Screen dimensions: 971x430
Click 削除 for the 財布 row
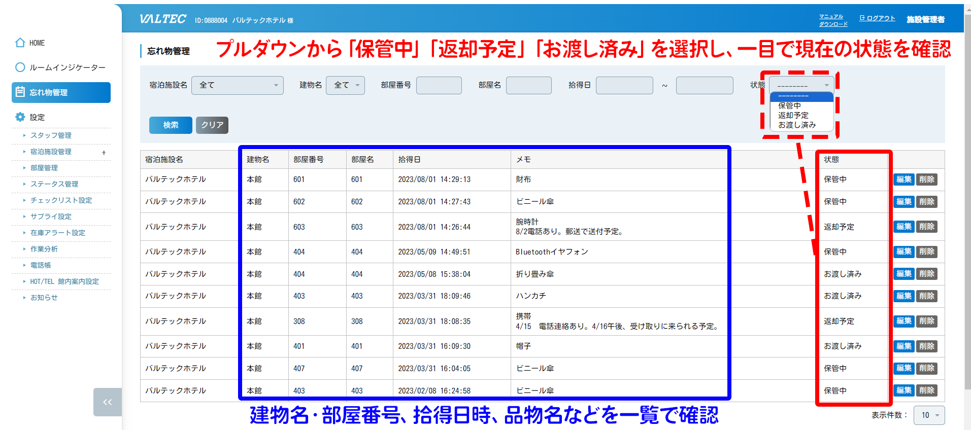click(927, 180)
